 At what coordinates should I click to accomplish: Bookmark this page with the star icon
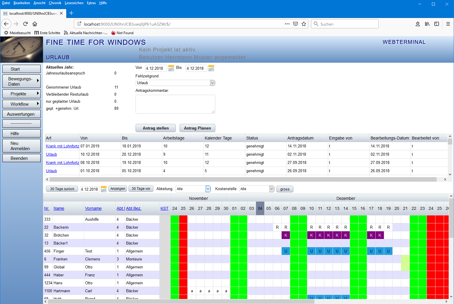304,24
